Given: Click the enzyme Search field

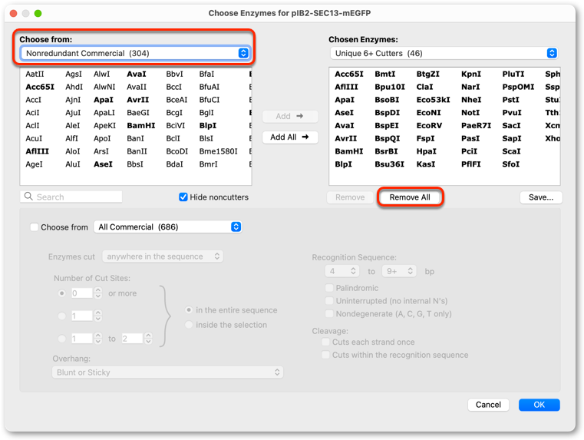Looking at the screenshot, I should (71, 197).
